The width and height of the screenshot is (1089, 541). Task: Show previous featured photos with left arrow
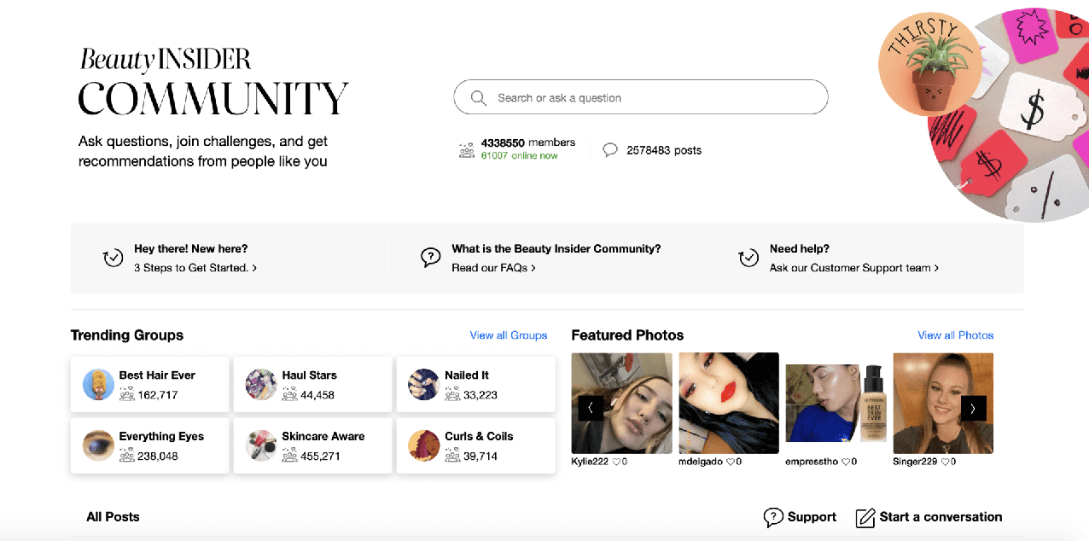point(591,408)
